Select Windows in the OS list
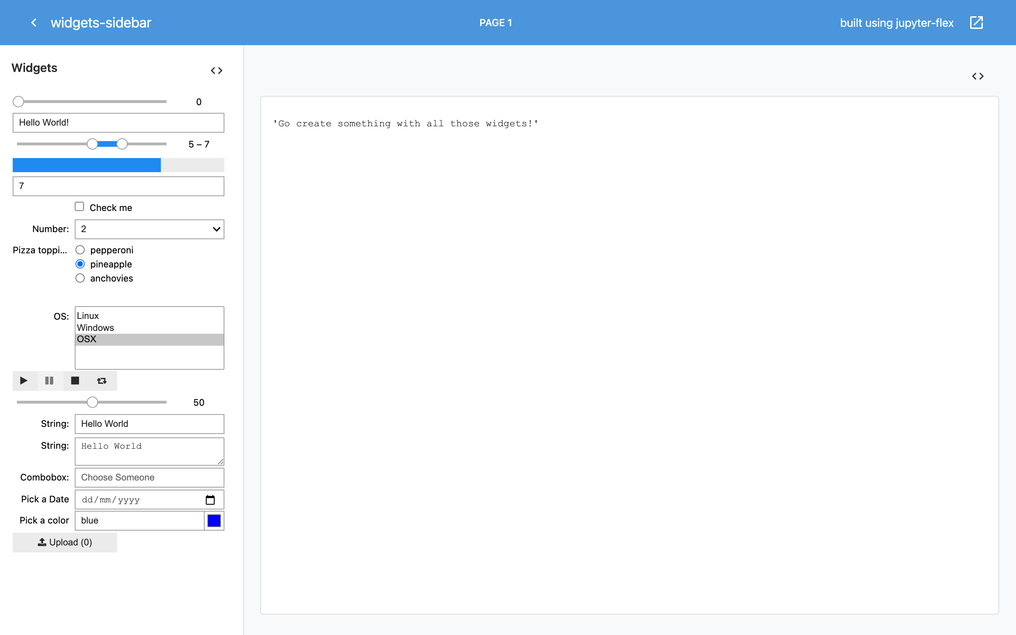Screen dimensions: 1016x635 click(150, 328)
